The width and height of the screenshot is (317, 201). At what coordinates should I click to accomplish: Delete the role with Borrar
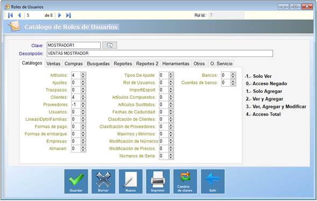(103, 182)
